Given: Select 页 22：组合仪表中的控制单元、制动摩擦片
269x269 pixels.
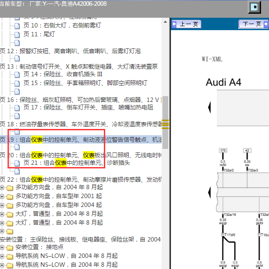Looking at the screenshot, I should (x=81, y=180).
